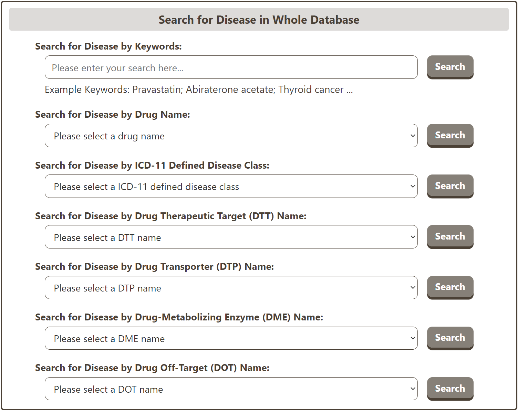Click the Example Keywords hint text

[x=199, y=90]
